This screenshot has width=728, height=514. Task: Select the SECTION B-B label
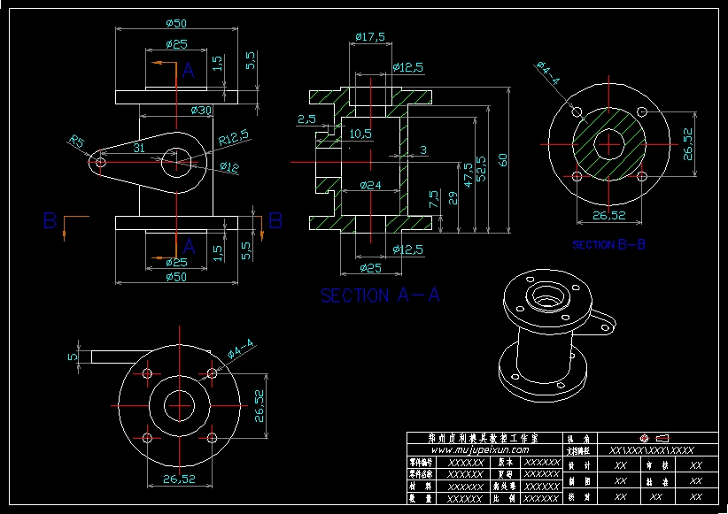coord(608,244)
